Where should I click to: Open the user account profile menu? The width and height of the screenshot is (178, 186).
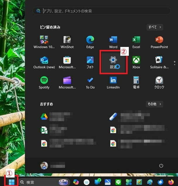[x=53, y=166]
